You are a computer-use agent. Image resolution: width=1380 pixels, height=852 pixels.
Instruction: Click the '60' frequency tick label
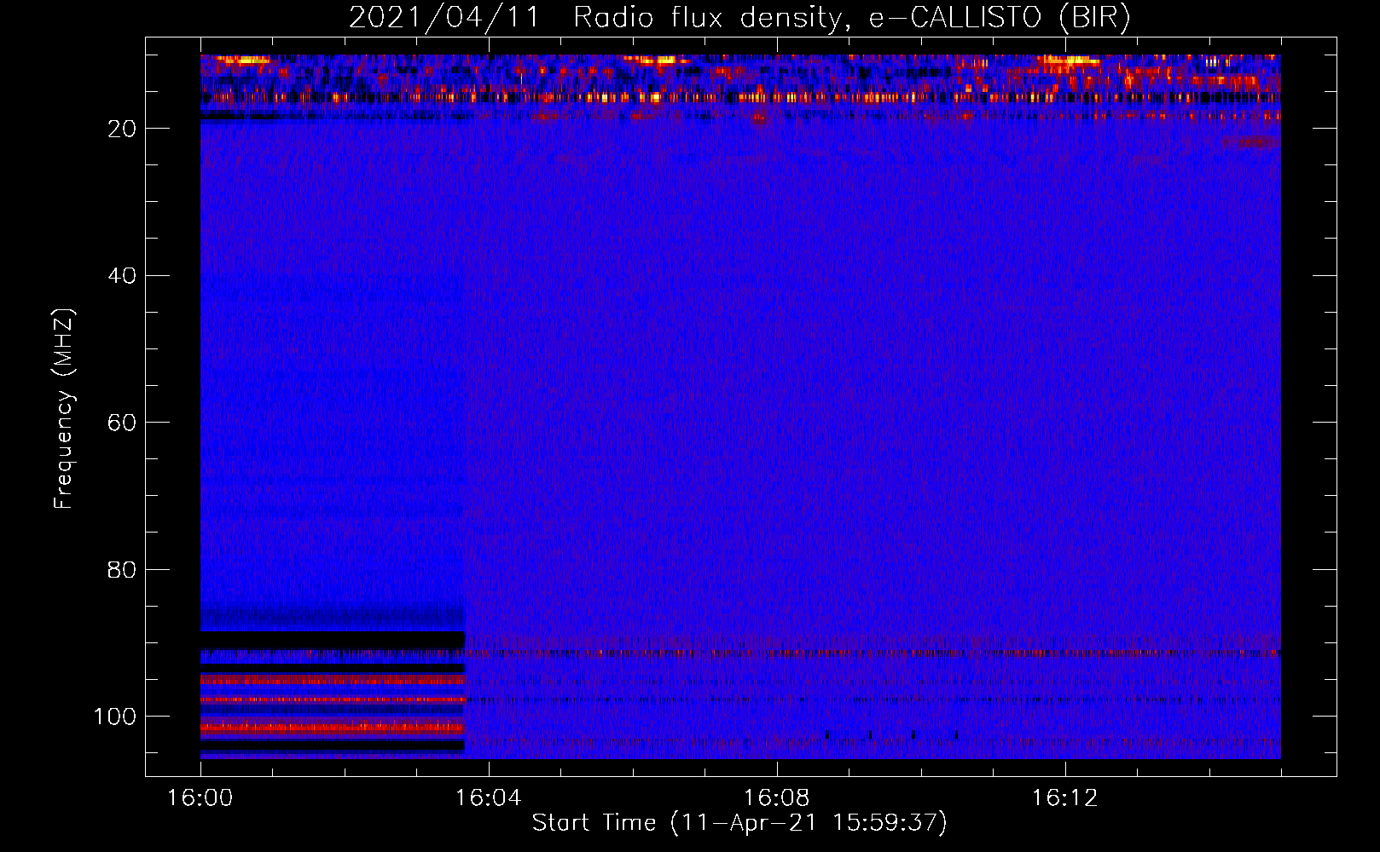pos(122,423)
